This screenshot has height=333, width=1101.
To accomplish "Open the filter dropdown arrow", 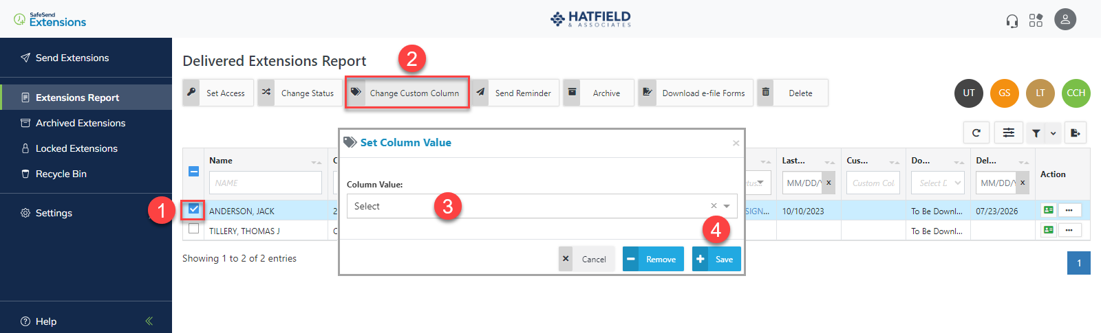I will (x=1053, y=133).
